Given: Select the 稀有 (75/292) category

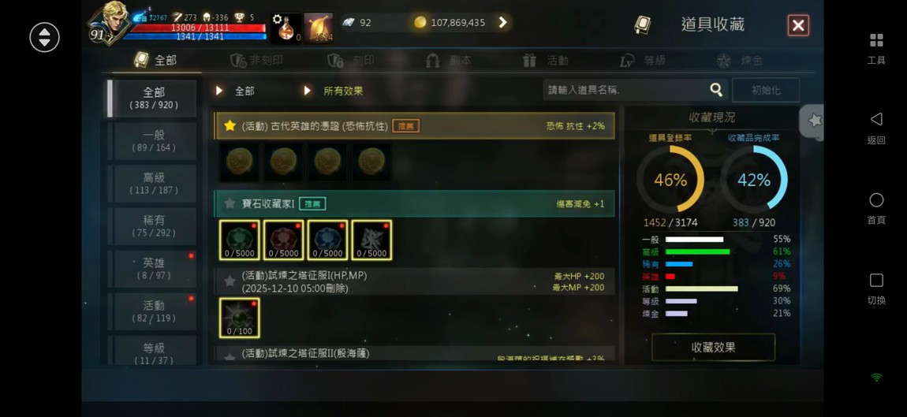Looking at the screenshot, I should [x=153, y=226].
